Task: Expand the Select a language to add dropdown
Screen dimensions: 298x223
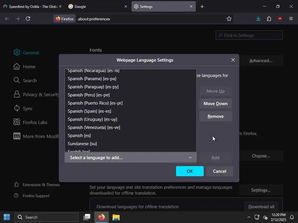Action: 131,158
